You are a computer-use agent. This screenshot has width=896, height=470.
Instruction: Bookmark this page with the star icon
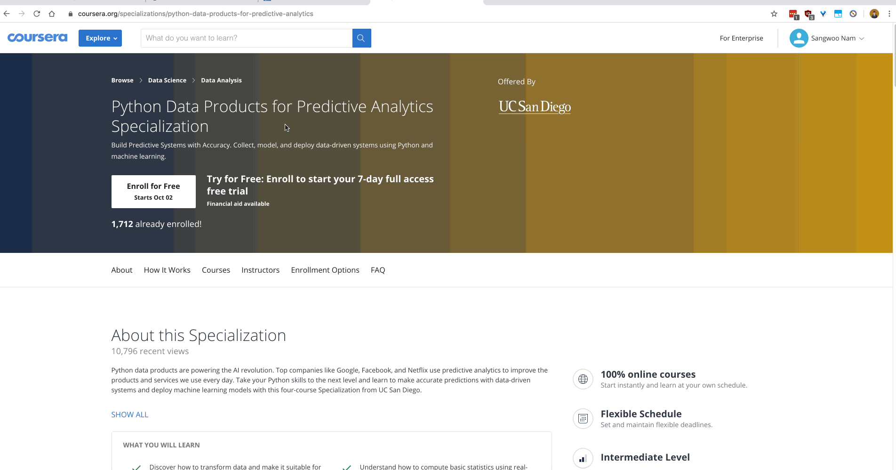pos(774,14)
